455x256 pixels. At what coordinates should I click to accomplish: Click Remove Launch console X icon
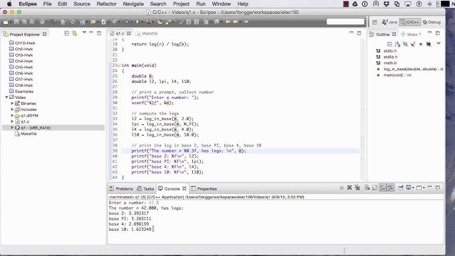pos(350,188)
